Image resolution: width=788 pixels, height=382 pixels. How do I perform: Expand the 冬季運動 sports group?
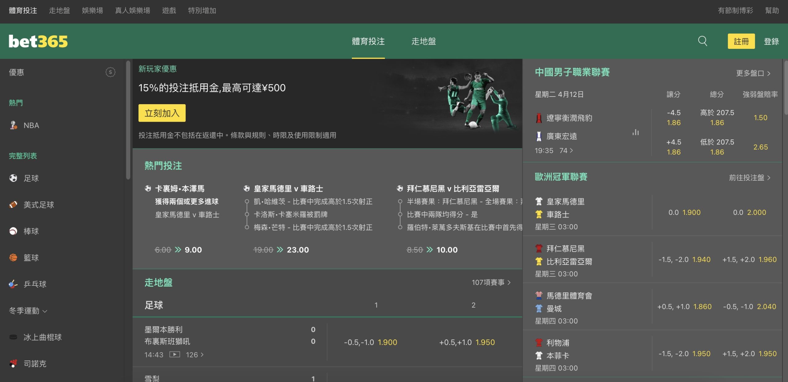click(x=28, y=311)
